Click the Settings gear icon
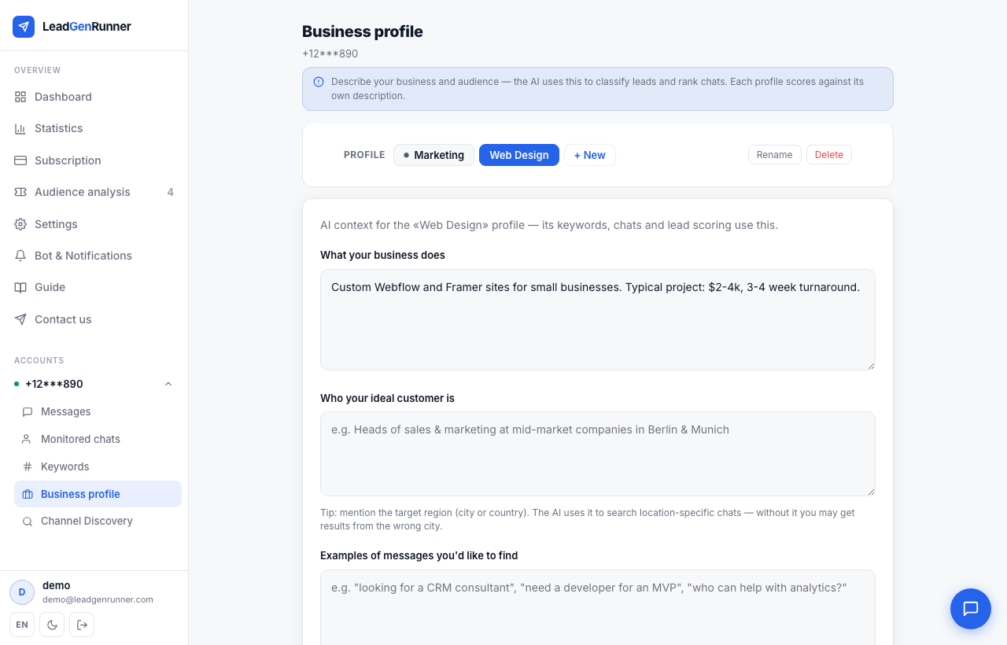The width and height of the screenshot is (1007, 645). point(20,224)
